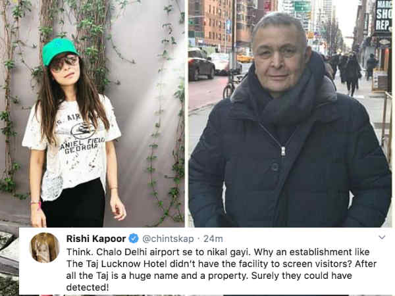Click the green street sign above buildings
Viewport: 395px width, 296px height.
(303, 6)
